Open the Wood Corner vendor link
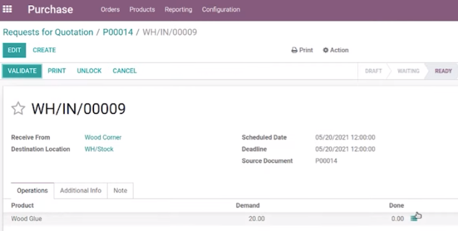Screen dimensions: 458x231 point(103,137)
